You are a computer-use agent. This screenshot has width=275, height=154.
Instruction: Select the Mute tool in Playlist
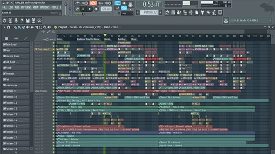point(28,27)
